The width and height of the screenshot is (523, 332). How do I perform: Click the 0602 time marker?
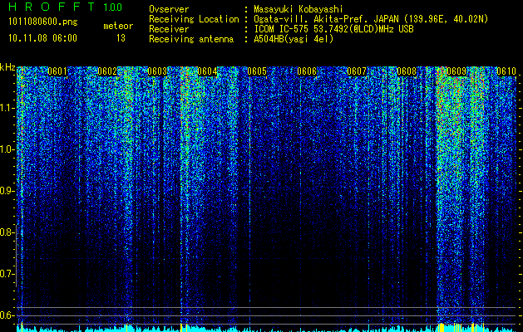107,71
